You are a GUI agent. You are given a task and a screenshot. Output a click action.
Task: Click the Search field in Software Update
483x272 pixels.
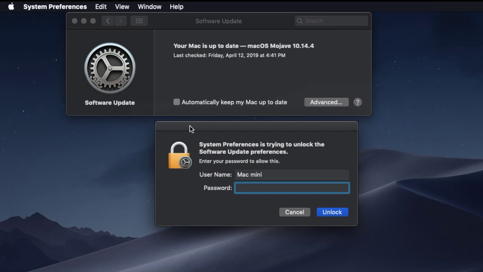(x=331, y=21)
